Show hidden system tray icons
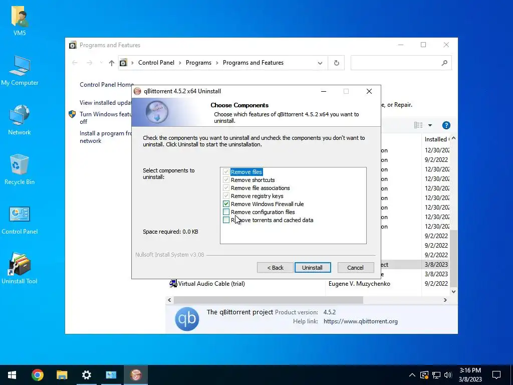Viewport: 513px width, 385px height. (x=412, y=375)
